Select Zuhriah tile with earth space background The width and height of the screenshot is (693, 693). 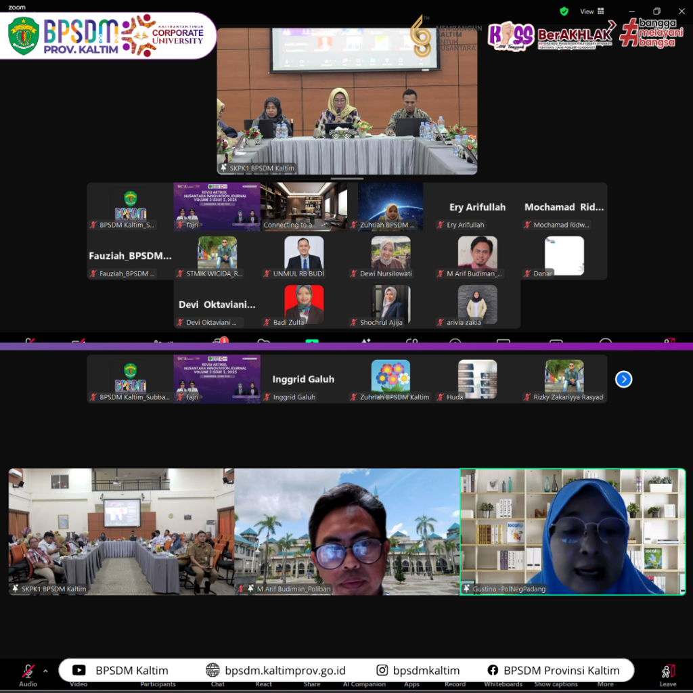pyautogui.click(x=390, y=206)
